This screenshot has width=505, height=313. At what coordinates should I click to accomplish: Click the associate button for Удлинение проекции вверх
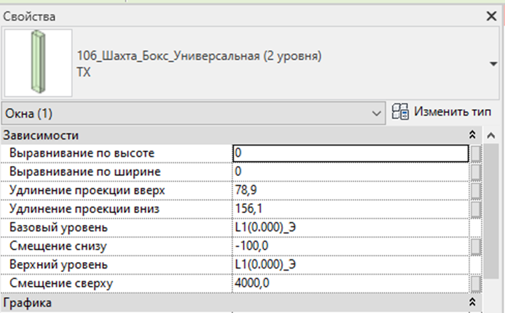(475, 191)
